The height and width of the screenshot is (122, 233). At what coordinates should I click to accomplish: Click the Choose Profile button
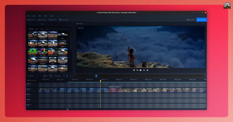tap(64, 20)
